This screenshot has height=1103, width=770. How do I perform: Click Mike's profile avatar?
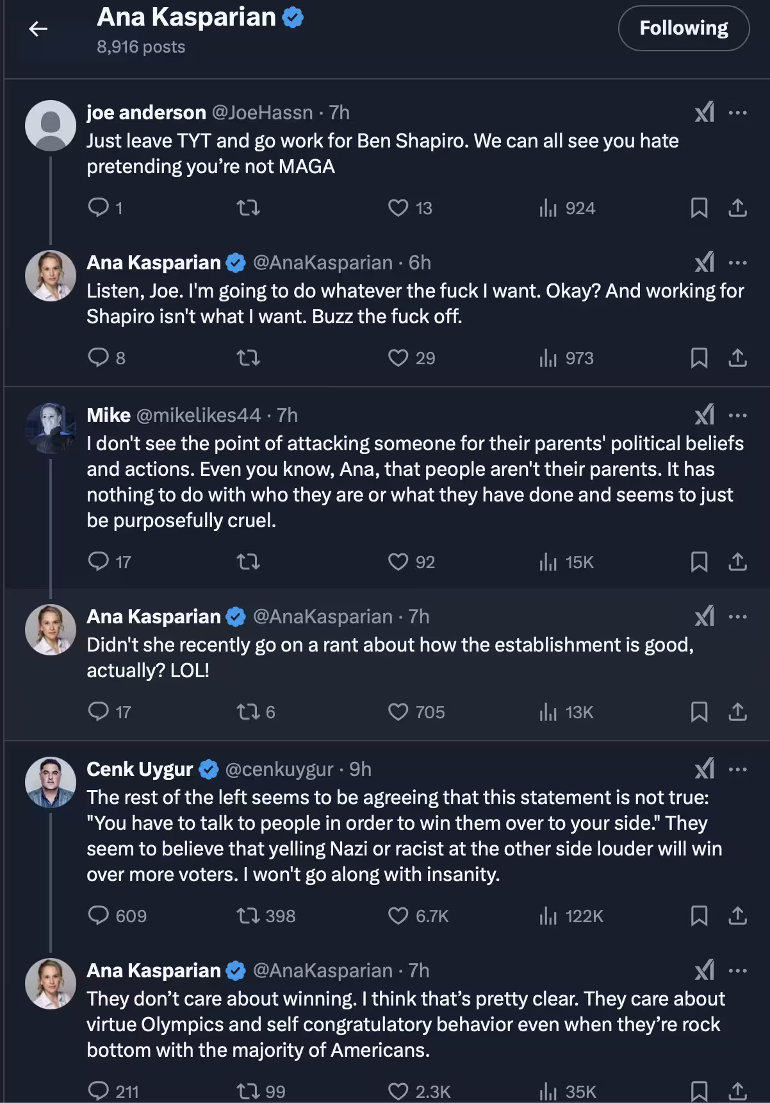[51, 428]
